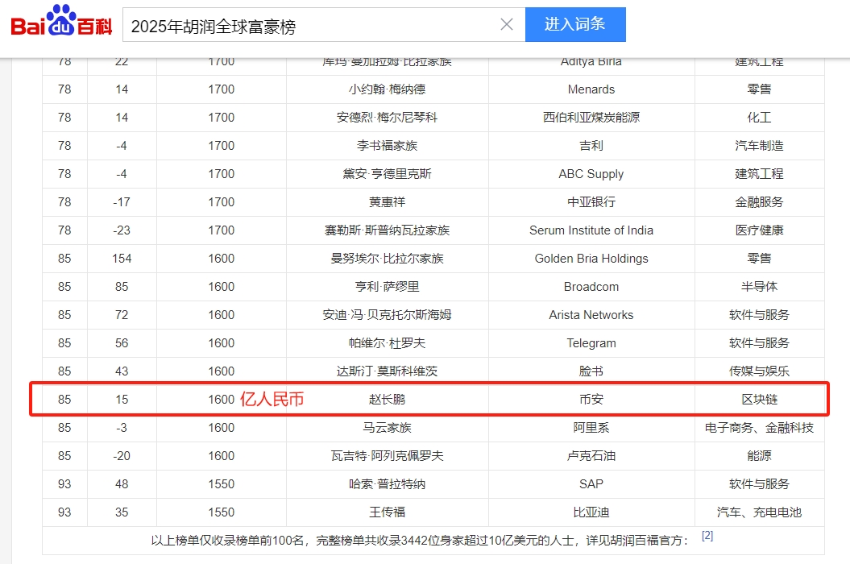Select the name 黛安·亨德里克斯
Screen dimensions: 850x564
click(x=387, y=174)
